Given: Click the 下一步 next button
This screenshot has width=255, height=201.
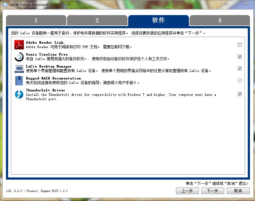Looking at the screenshot, I should (213, 191).
